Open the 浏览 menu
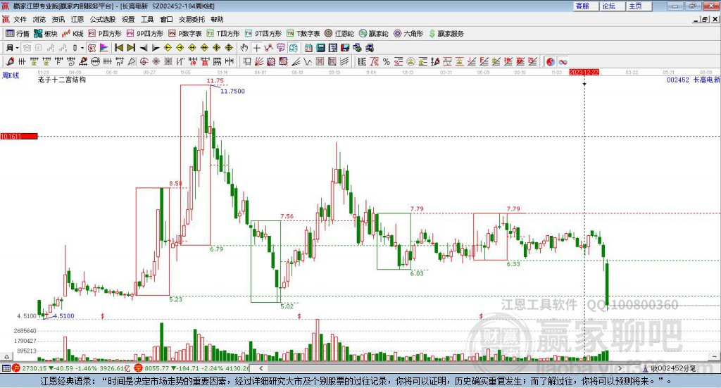Viewport: 721px width, 388px height. tap(39, 19)
